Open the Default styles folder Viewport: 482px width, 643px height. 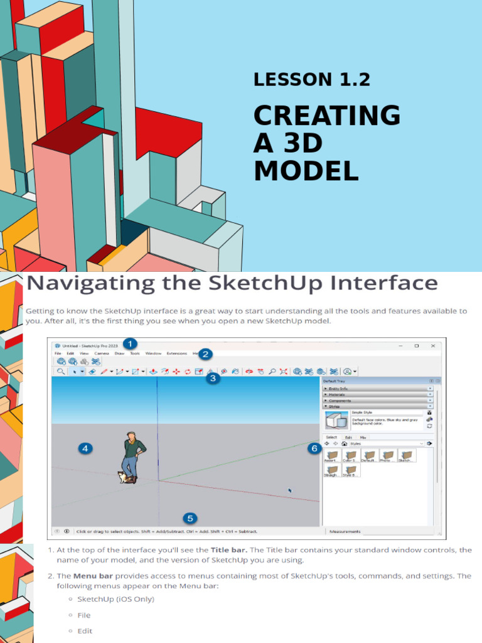pyautogui.click(x=369, y=456)
